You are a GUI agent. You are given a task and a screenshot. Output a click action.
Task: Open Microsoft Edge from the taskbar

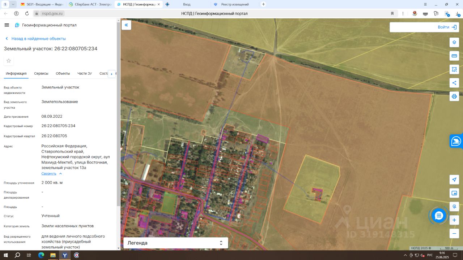(41, 255)
